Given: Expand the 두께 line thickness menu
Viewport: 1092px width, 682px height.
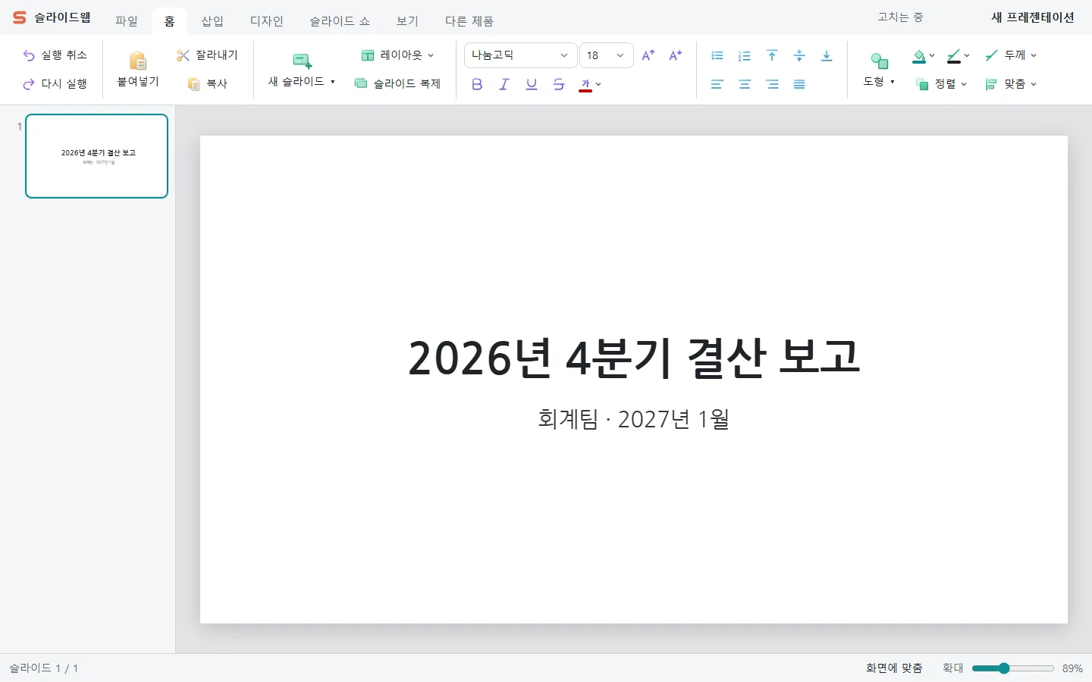Looking at the screenshot, I should pos(1010,55).
